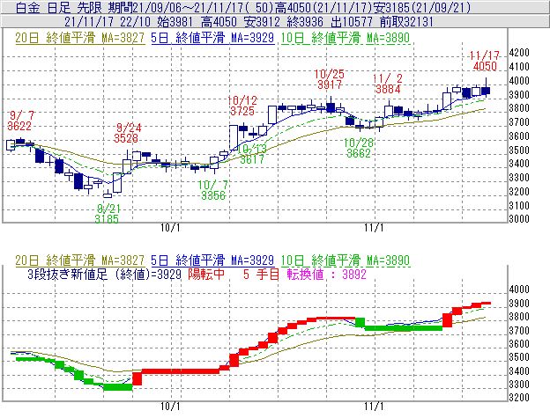Click the 10日 終値平滑 MA=3890 legend in upper chart
This screenshot has height=418, width=550.
346,38
